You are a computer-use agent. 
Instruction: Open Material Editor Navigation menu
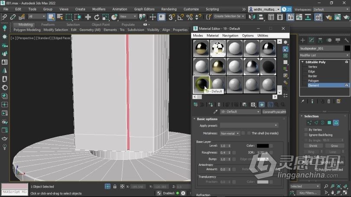[230, 36]
